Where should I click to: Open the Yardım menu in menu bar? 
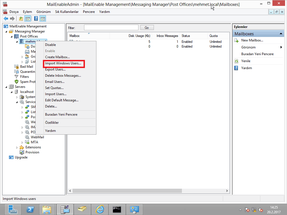click(x=105, y=12)
